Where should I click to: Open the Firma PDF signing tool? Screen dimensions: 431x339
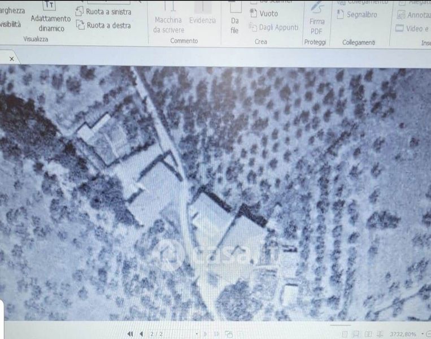click(x=316, y=19)
